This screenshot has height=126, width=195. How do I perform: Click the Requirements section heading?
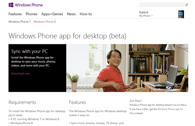(22, 102)
